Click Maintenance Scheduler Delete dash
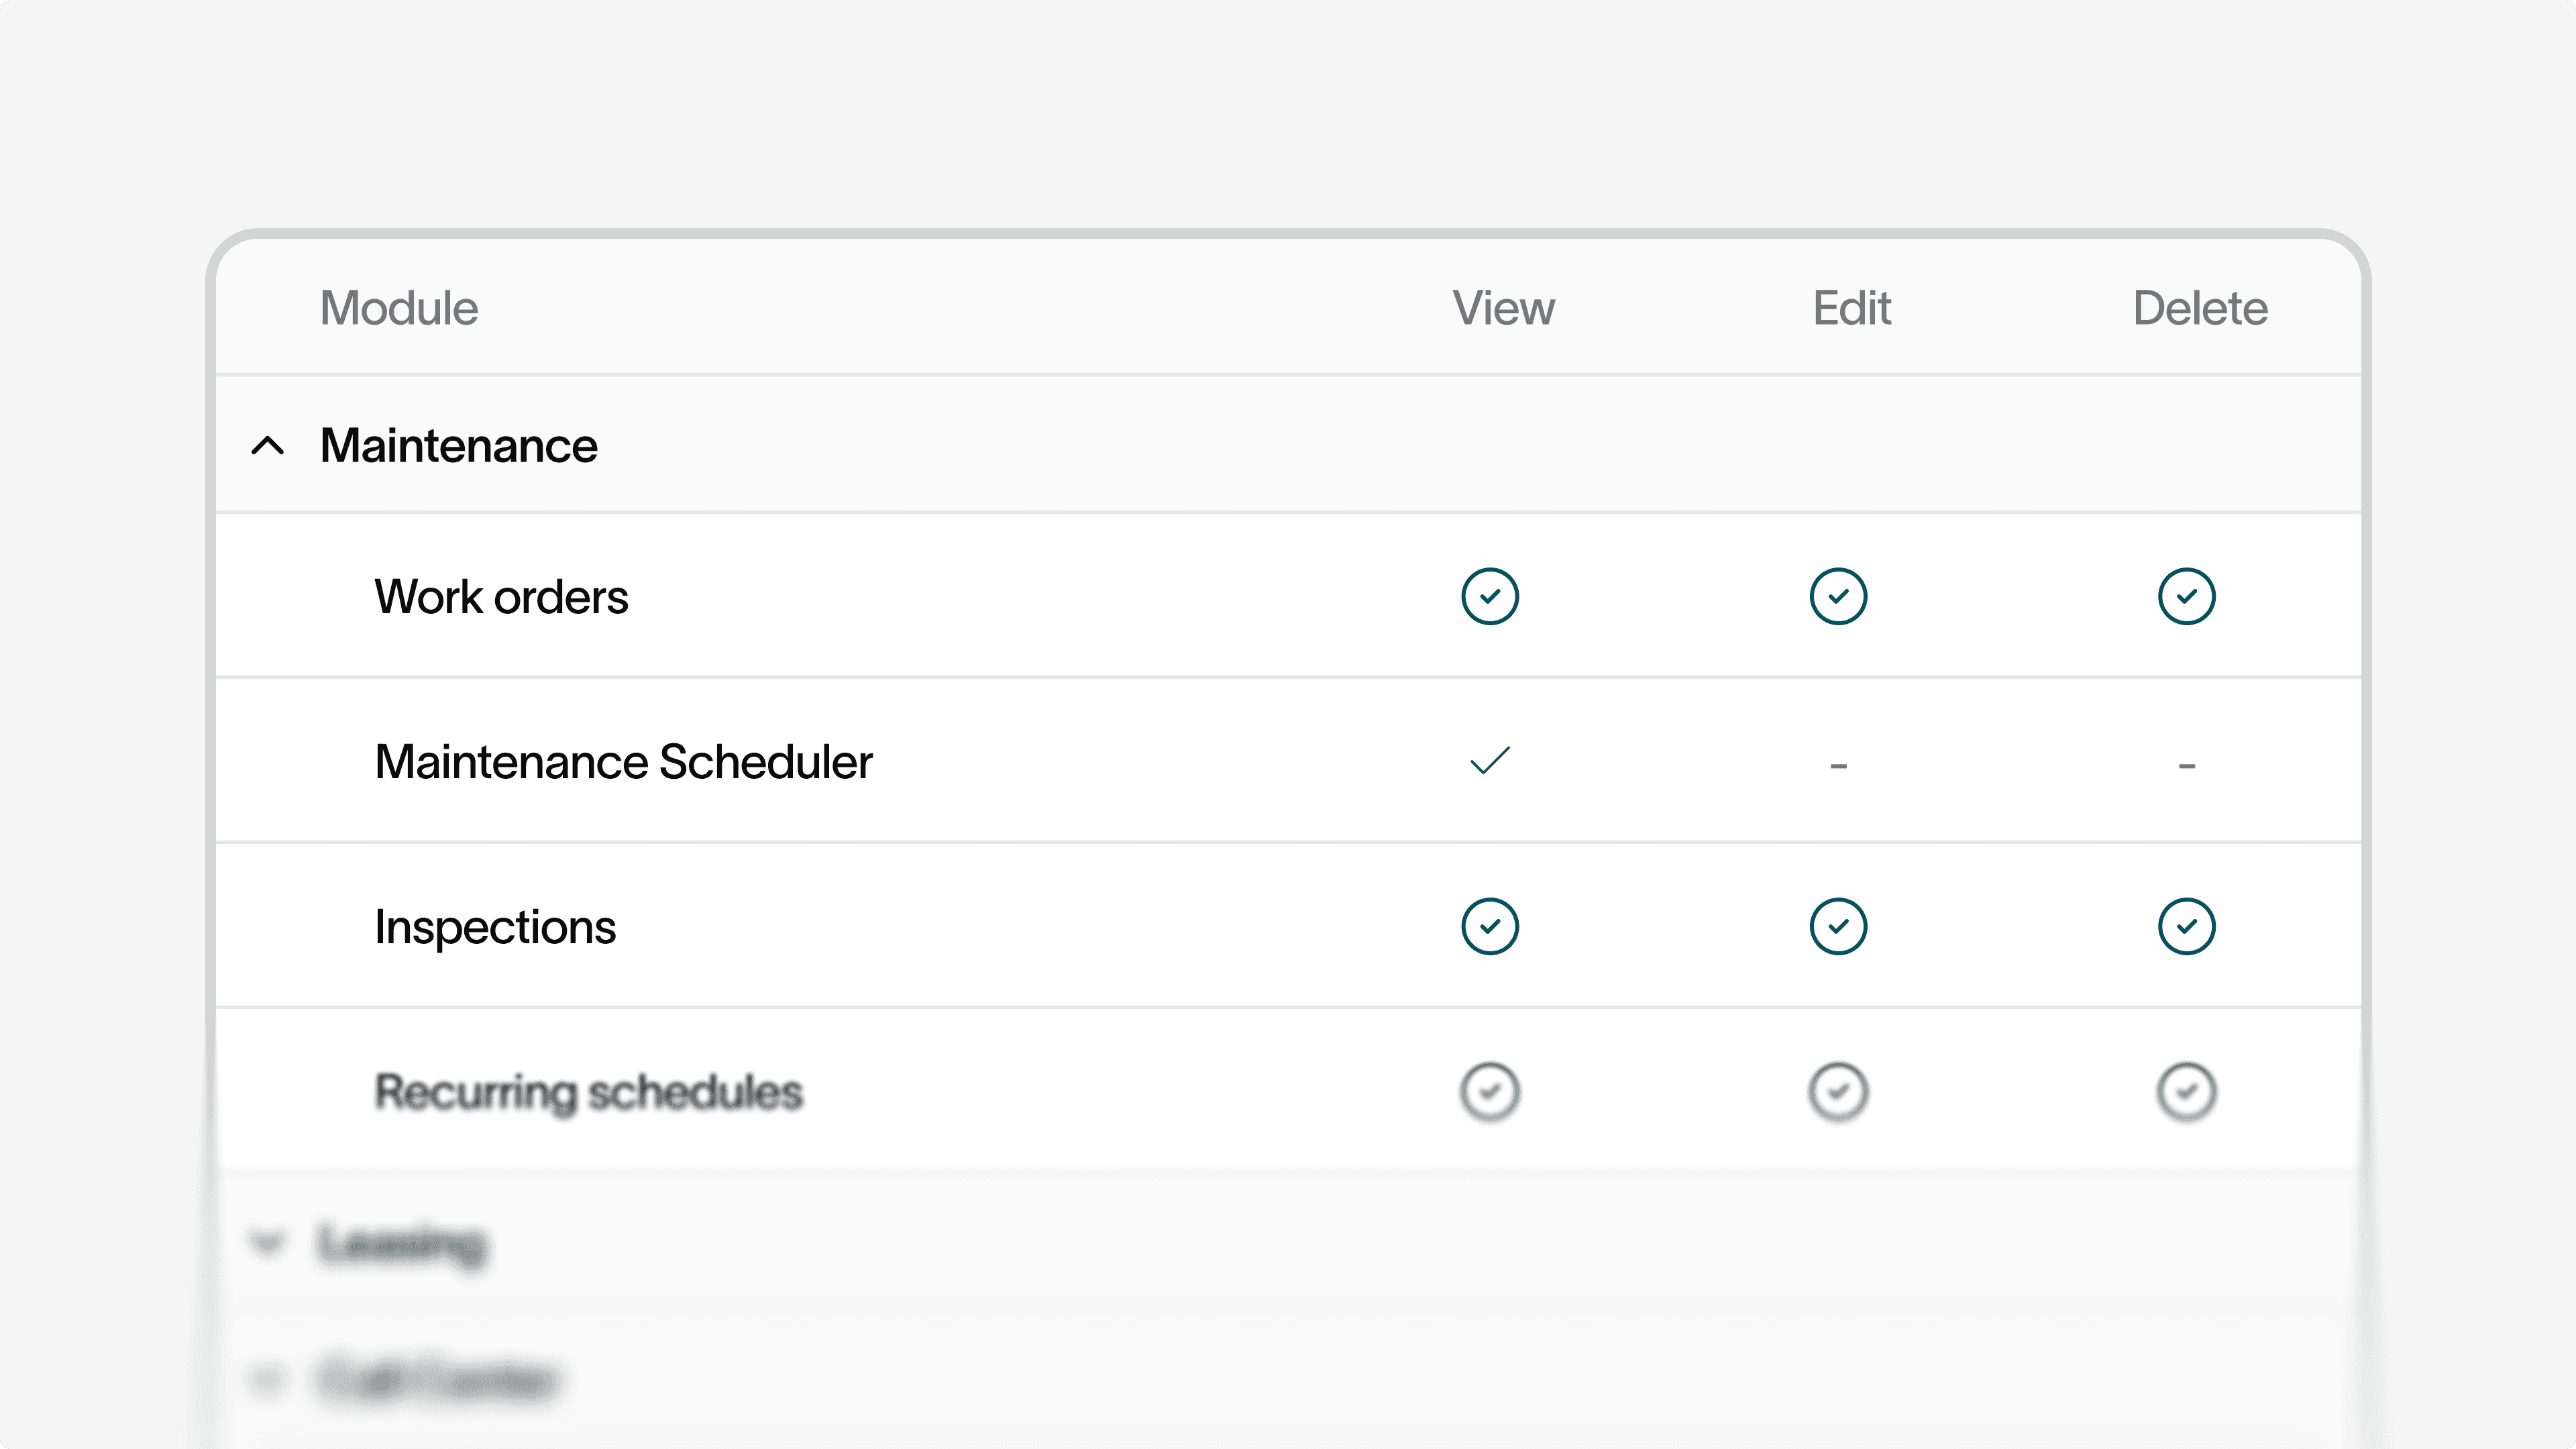Screen dimensions: 2576x1449 2186,766
